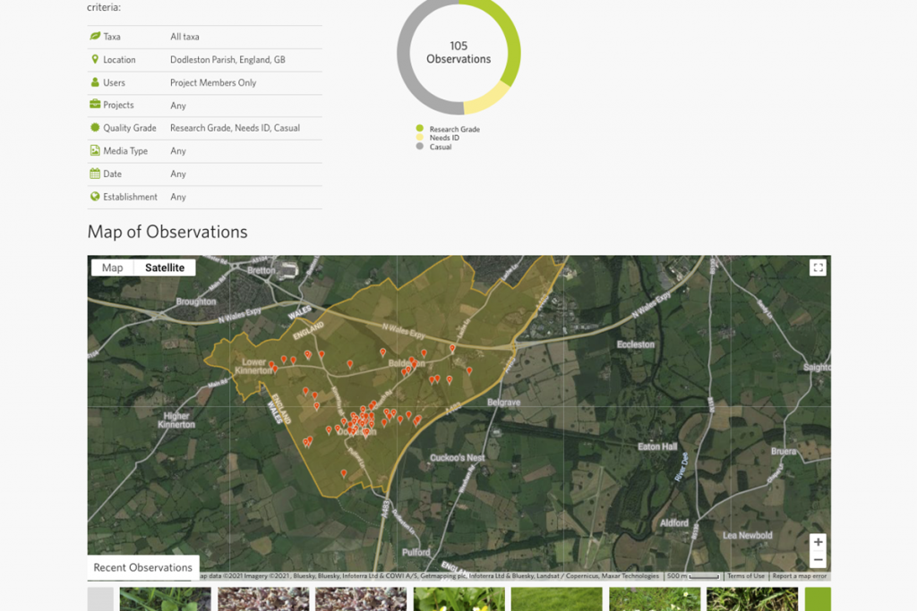Click the Users person icon
917x611 pixels.
95,82
